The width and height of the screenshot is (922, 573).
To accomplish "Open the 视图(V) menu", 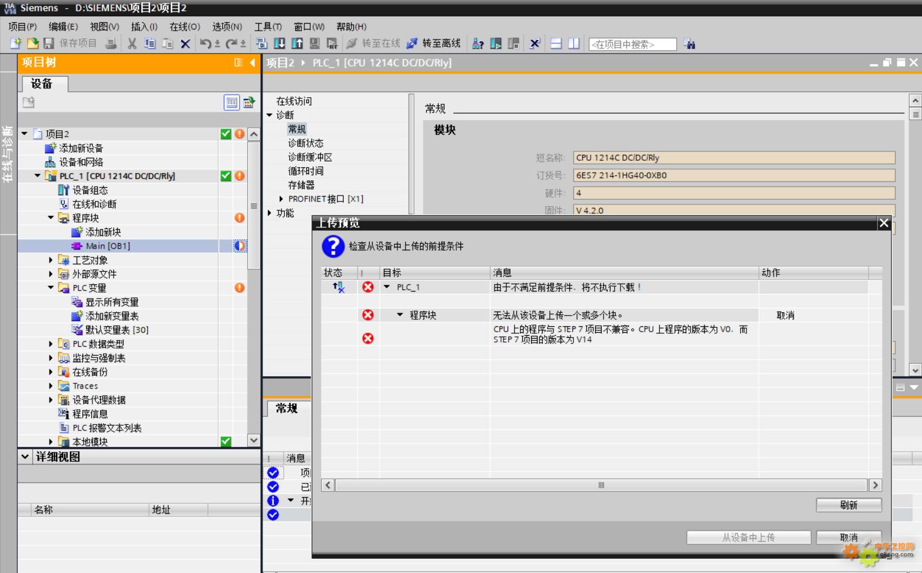I will pos(104,27).
